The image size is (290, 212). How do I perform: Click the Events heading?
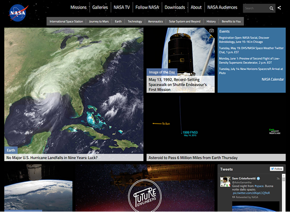pyautogui.click(x=224, y=31)
